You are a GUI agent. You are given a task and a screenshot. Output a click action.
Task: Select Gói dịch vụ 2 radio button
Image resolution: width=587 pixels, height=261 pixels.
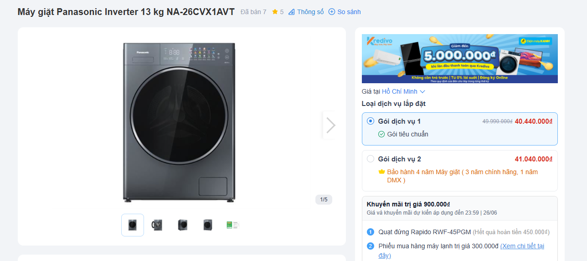coord(371,159)
